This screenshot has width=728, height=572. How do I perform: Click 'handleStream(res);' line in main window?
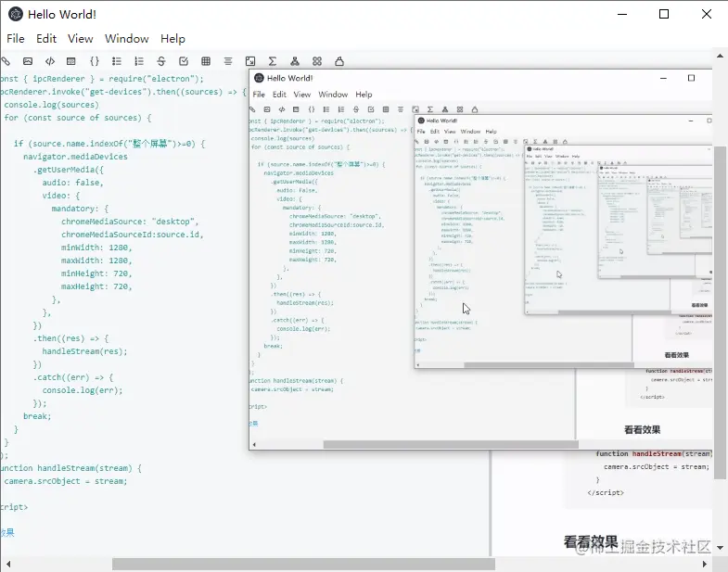coord(84,351)
